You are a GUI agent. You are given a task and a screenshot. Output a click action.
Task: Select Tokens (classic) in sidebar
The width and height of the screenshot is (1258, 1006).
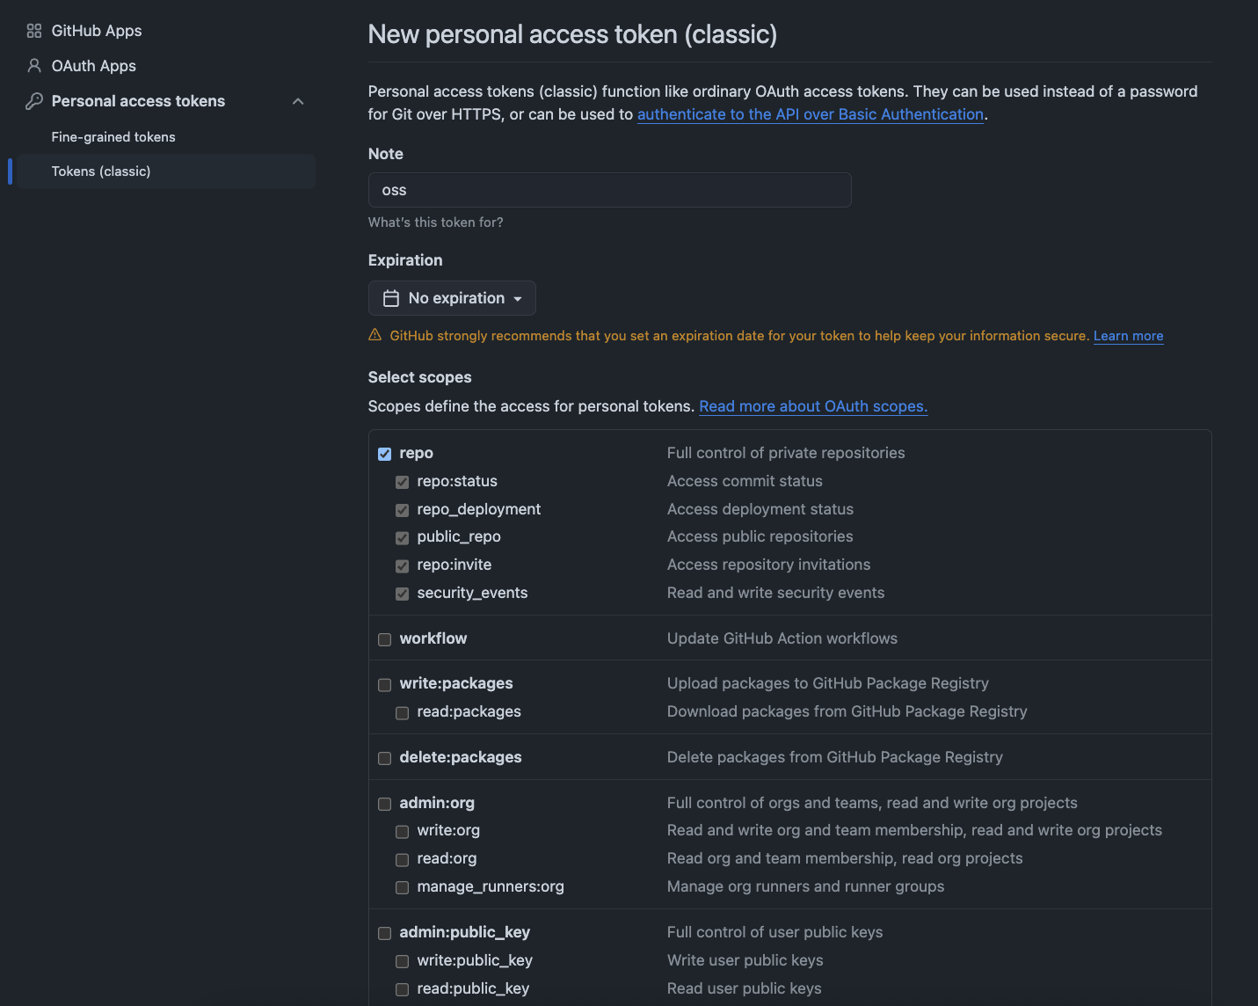click(x=101, y=171)
